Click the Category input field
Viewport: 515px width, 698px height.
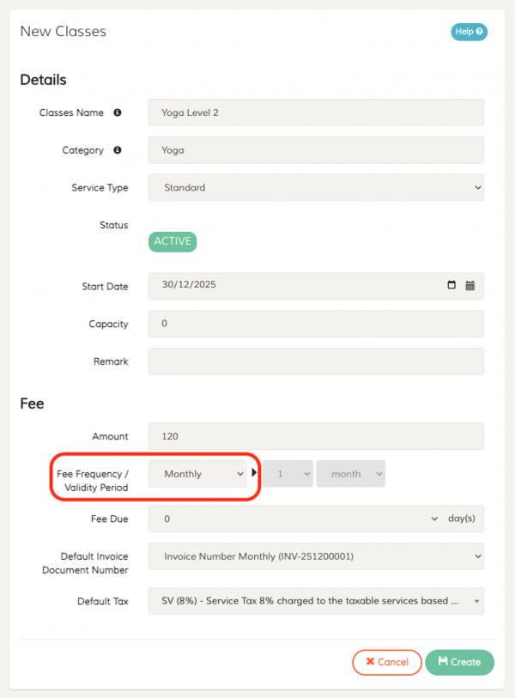[316, 150]
